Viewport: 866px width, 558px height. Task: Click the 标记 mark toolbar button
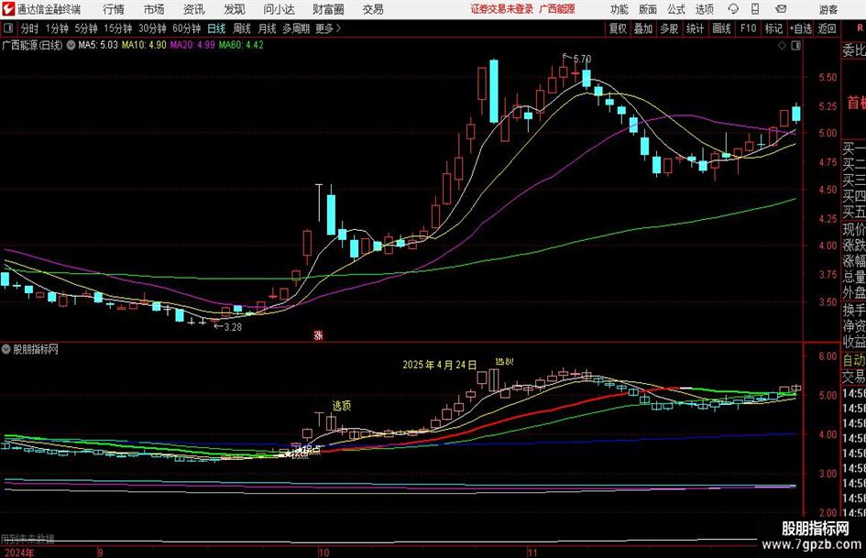pos(773,28)
